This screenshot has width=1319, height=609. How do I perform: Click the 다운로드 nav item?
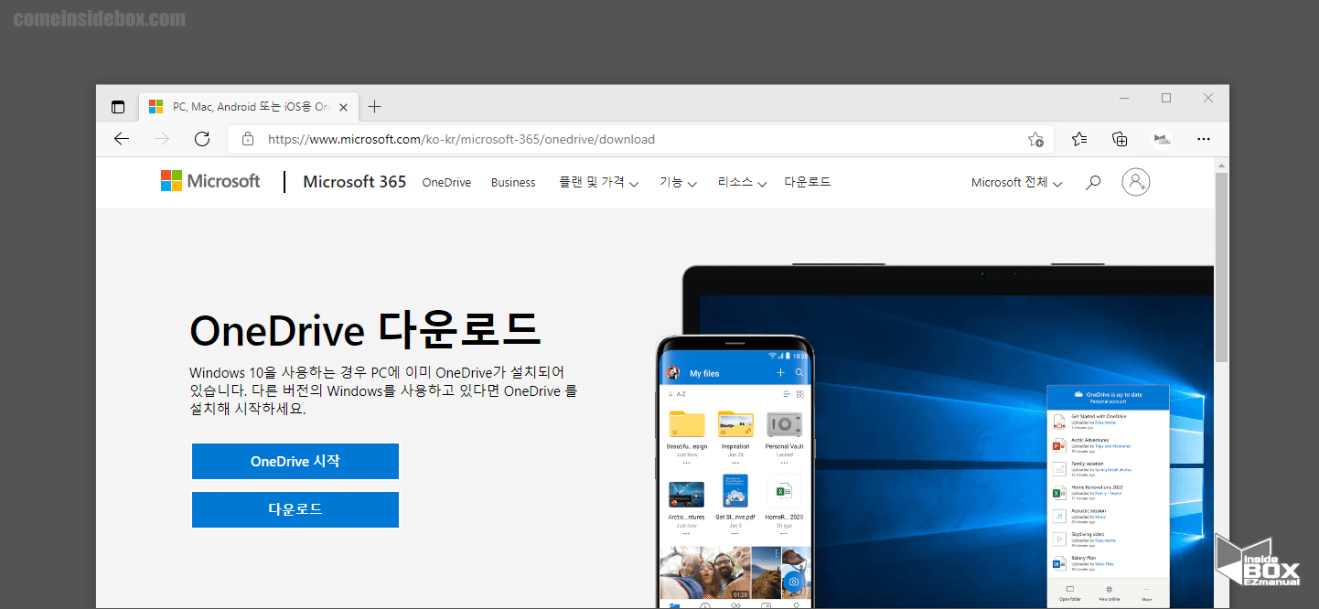point(808,182)
